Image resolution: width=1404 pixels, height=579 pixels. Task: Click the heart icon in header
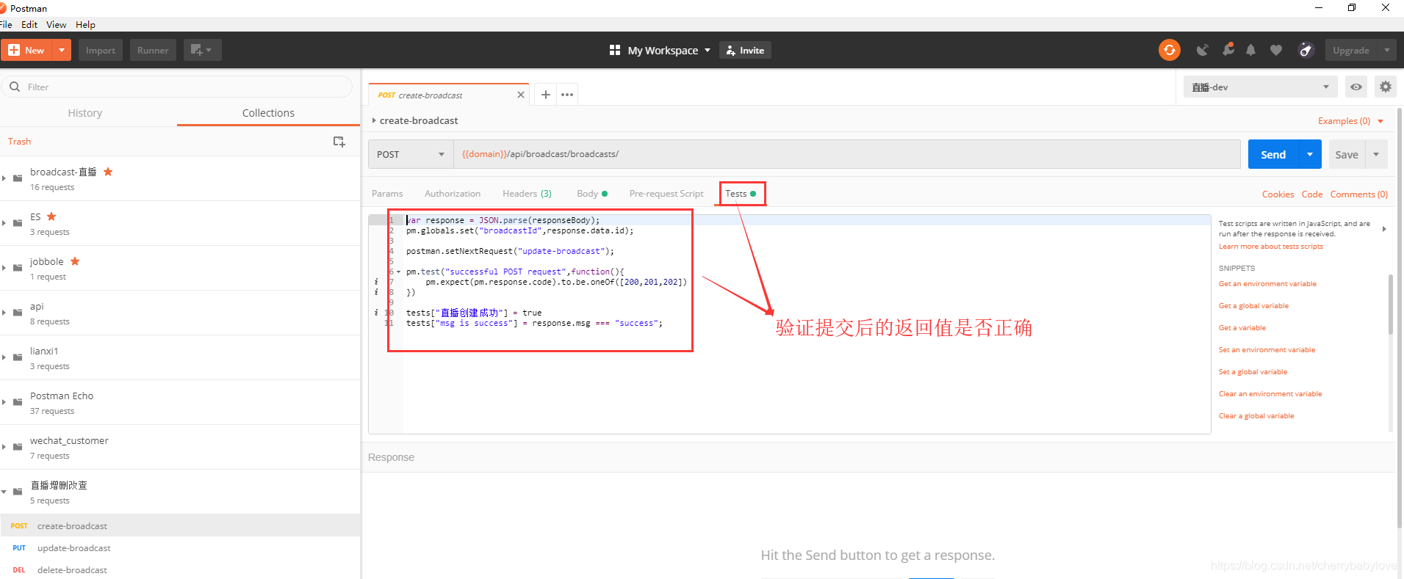[1276, 50]
